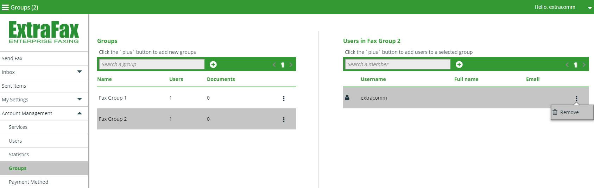The height and width of the screenshot is (188, 594).
Task: Open three-dot menu for Fax Group 1
Action: pyautogui.click(x=284, y=99)
